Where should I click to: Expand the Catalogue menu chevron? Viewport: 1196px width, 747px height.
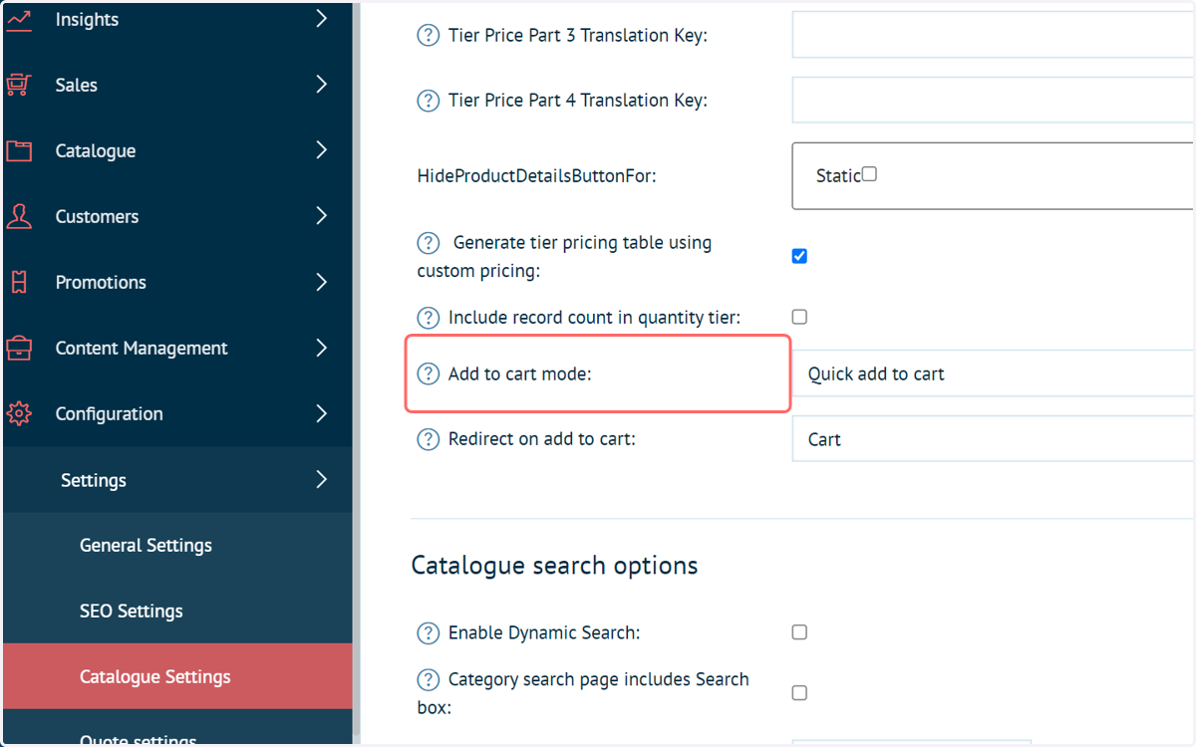(x=321, y=150)
